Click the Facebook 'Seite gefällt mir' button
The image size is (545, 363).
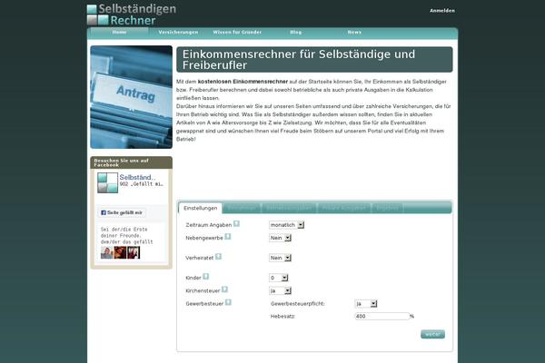point(122,212)
